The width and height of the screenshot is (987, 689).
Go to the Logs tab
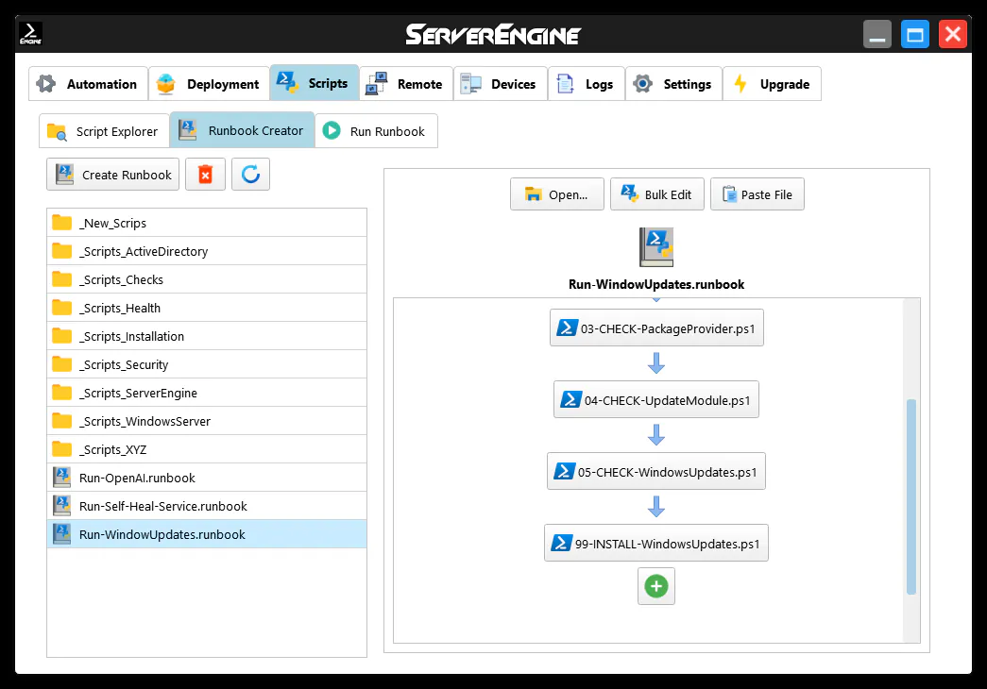point(586,84)
